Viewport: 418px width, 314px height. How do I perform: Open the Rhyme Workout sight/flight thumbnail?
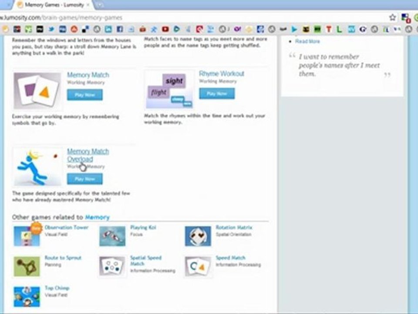point(169,89)
